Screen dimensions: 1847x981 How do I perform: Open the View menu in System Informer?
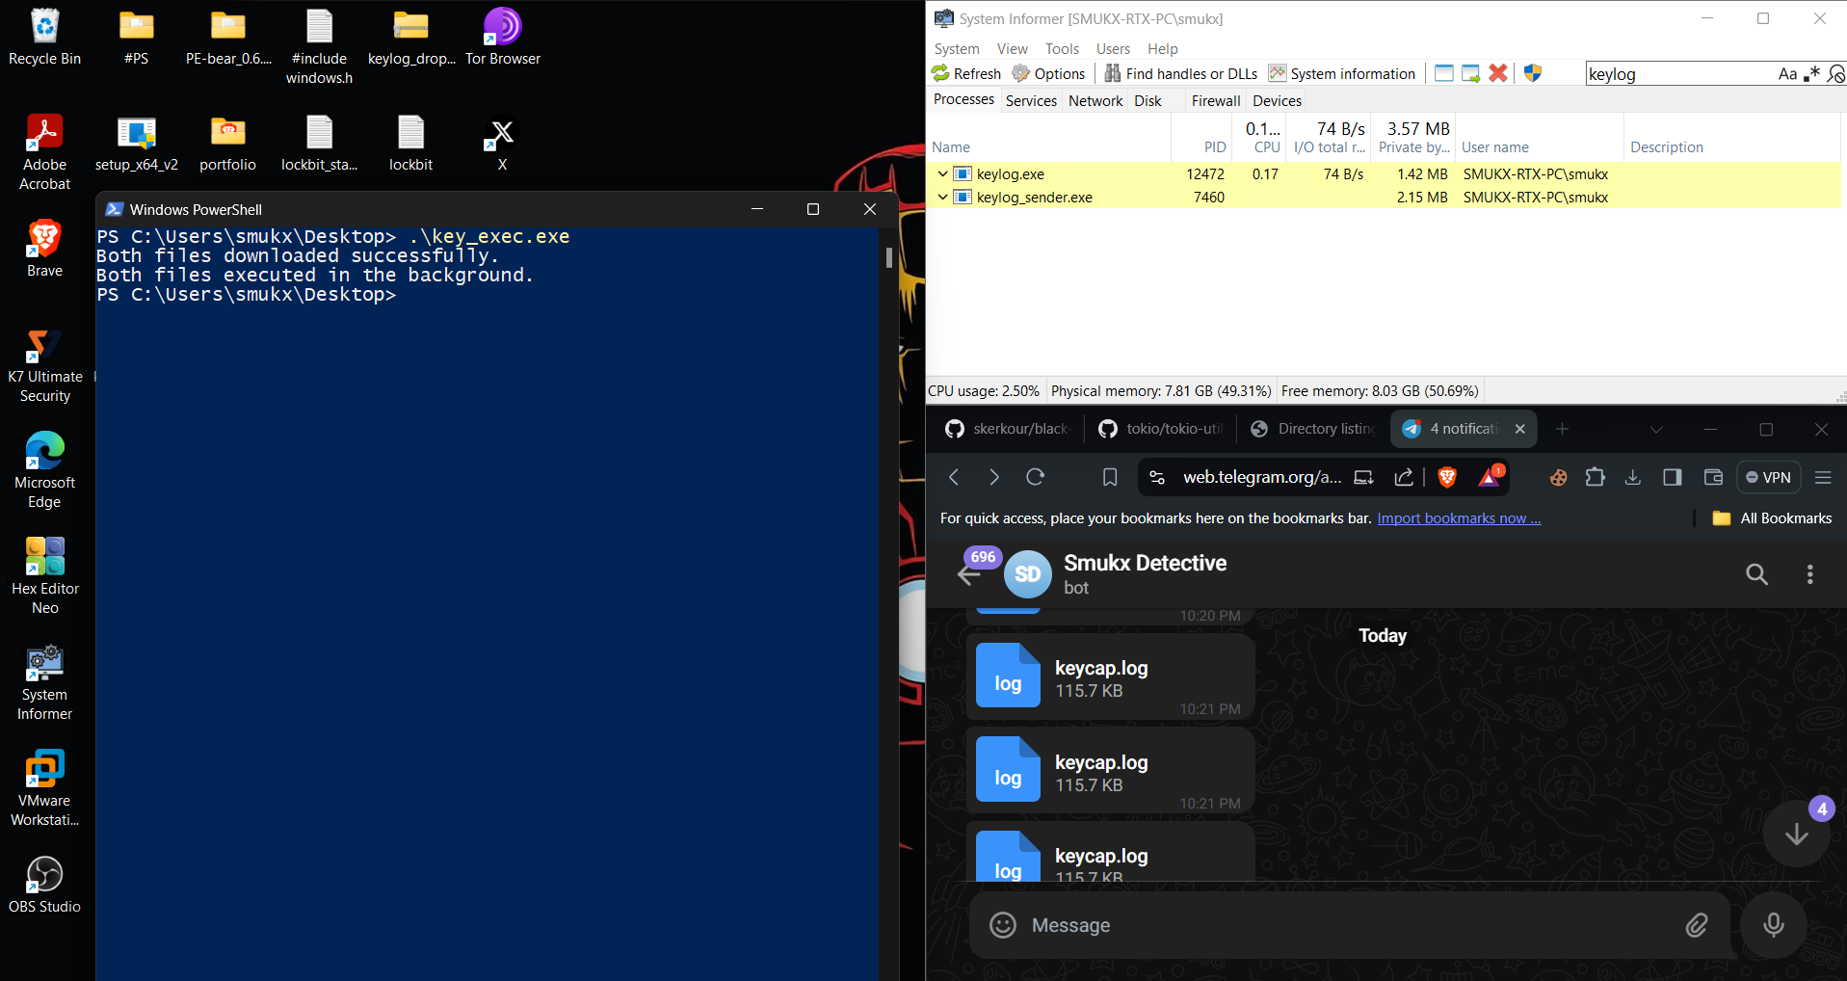click(1012, 48)
